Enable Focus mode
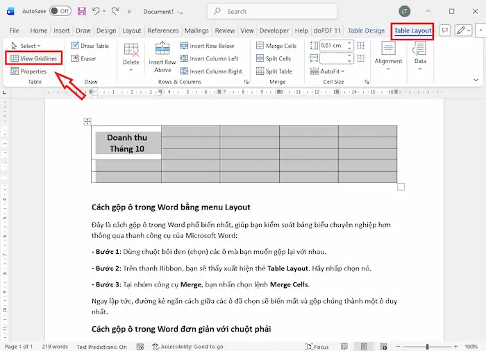 [x=317, y=347]
